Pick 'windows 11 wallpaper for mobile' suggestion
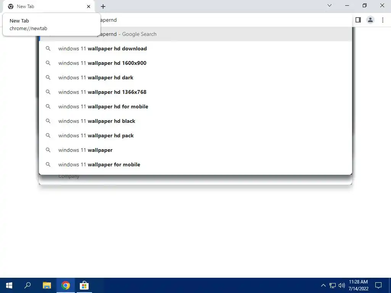Viewport: 391px width, 293px height. point(195,164)
